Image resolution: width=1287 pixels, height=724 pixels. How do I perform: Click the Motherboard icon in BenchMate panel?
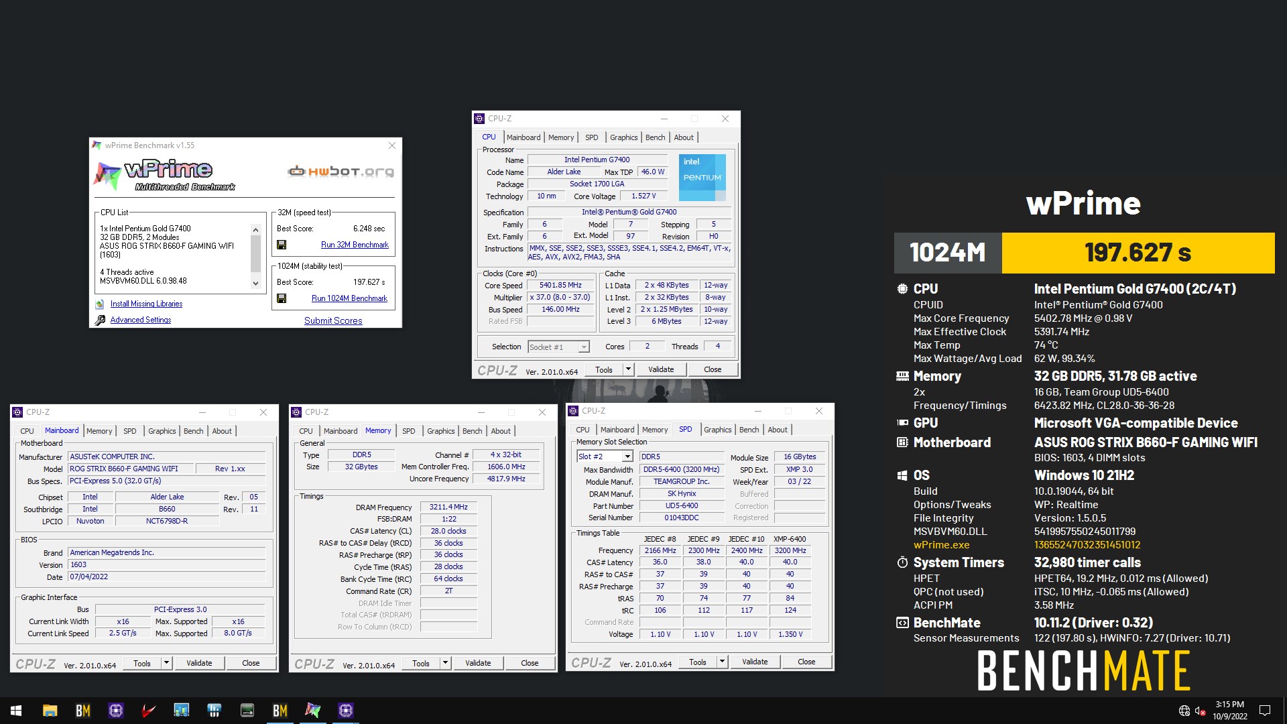pyautogui.click(x=902, y=442)
